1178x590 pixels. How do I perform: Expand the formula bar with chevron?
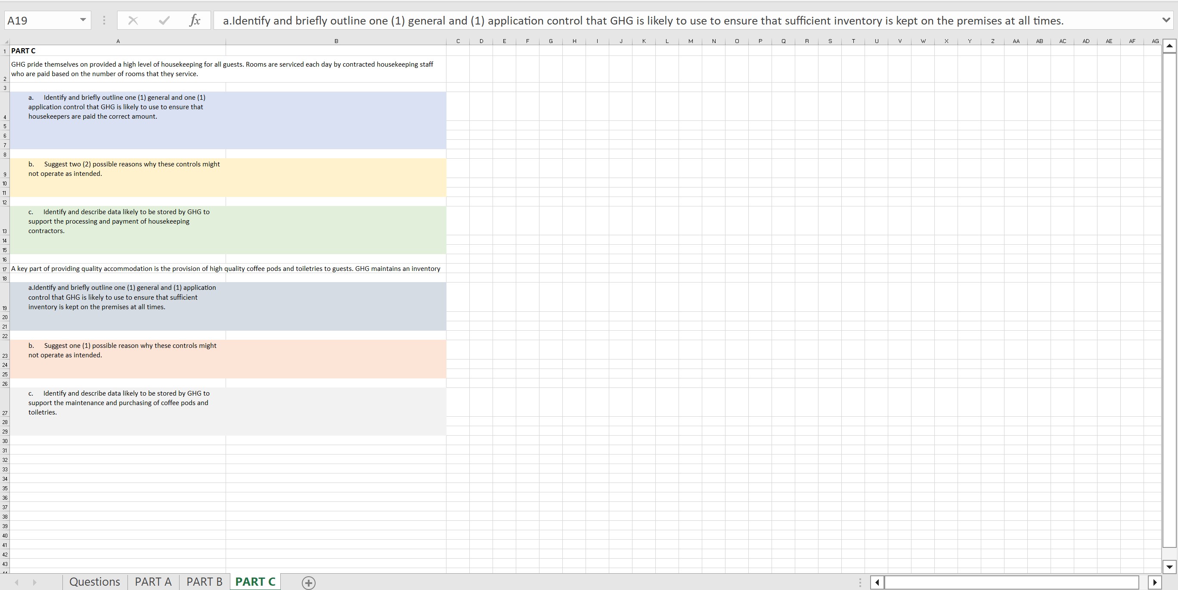tap(1166, 20)
